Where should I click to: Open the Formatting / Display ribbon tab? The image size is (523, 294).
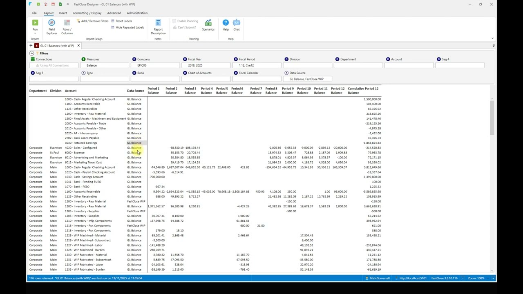[87, 13]
